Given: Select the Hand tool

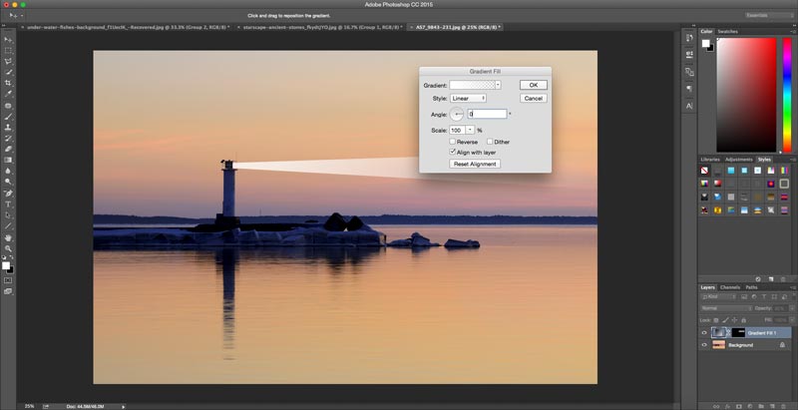Looking at the screenshot, I should (x=8, y=237).
